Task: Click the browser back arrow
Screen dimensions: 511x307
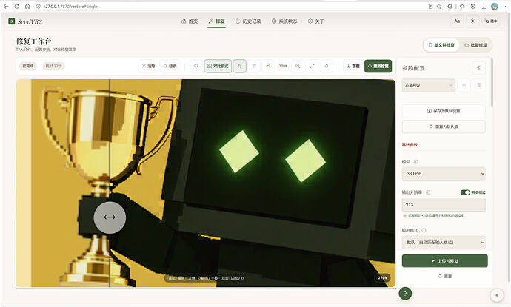Action: tap(6, 6)
